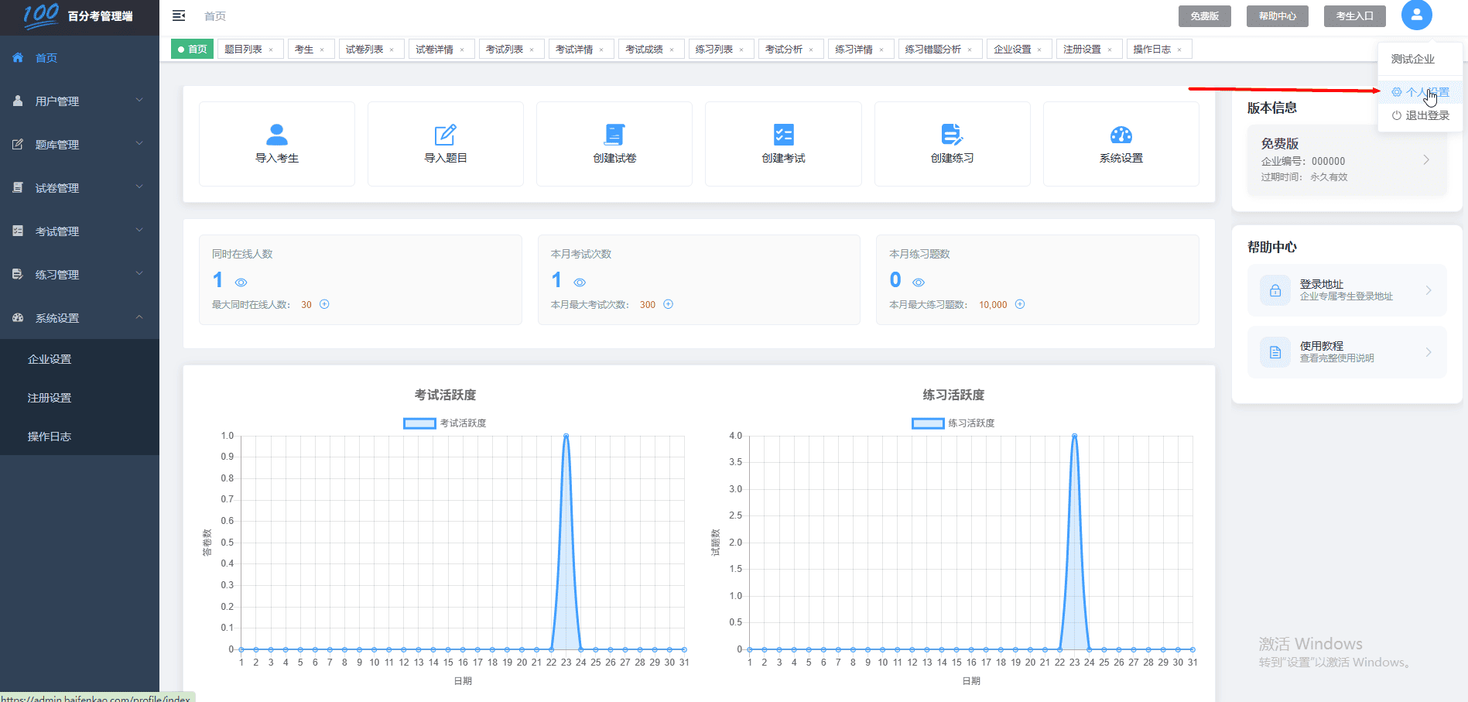Select the 创建试卷 create paper icon
1468x702 pixels.
coord(614,134)
